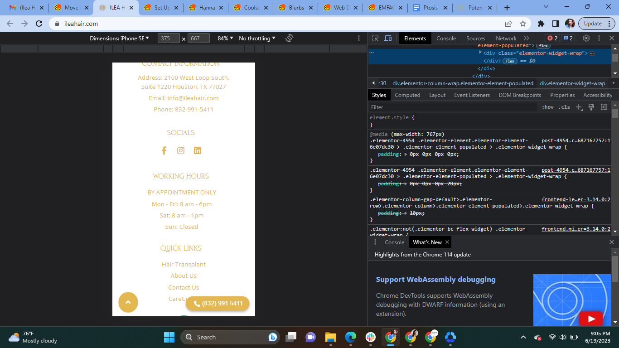Click the rotate device icon

(290, 39)
